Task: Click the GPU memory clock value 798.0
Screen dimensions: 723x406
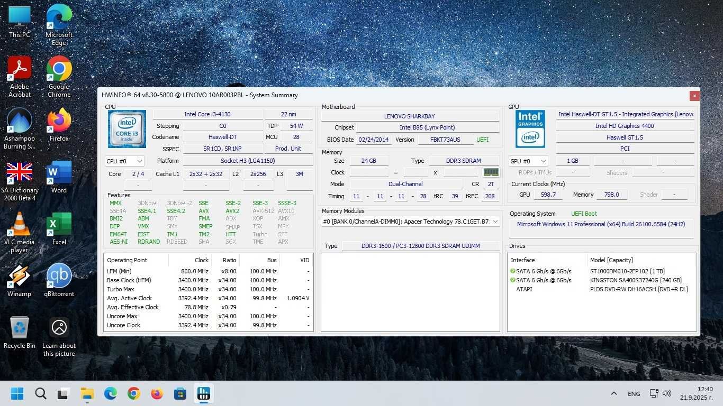Action: point(611,195)
